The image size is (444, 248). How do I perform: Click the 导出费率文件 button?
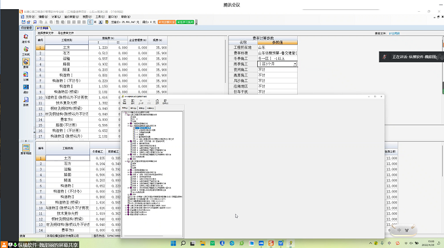[66, 33]
